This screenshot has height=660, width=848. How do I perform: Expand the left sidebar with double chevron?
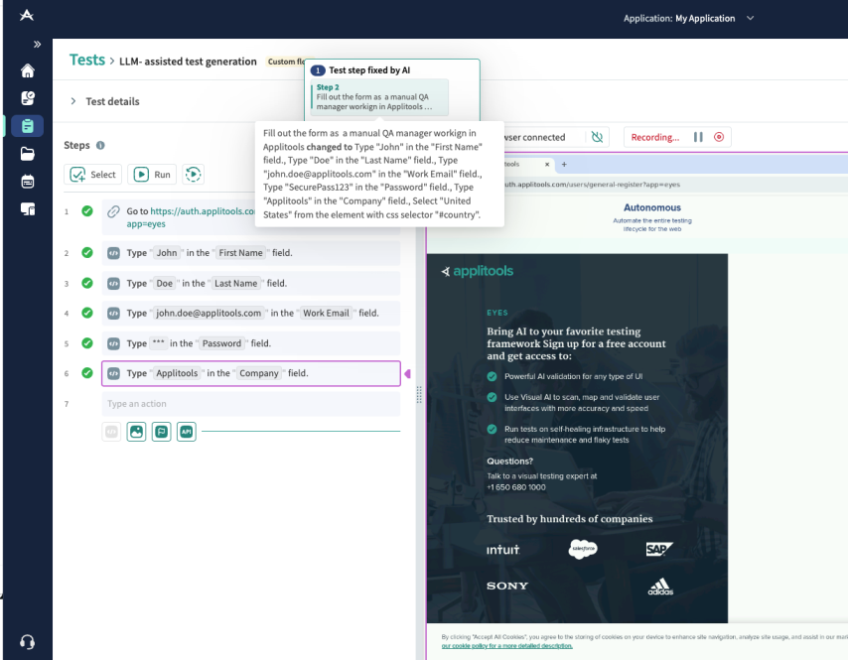[x=37, y=45]
